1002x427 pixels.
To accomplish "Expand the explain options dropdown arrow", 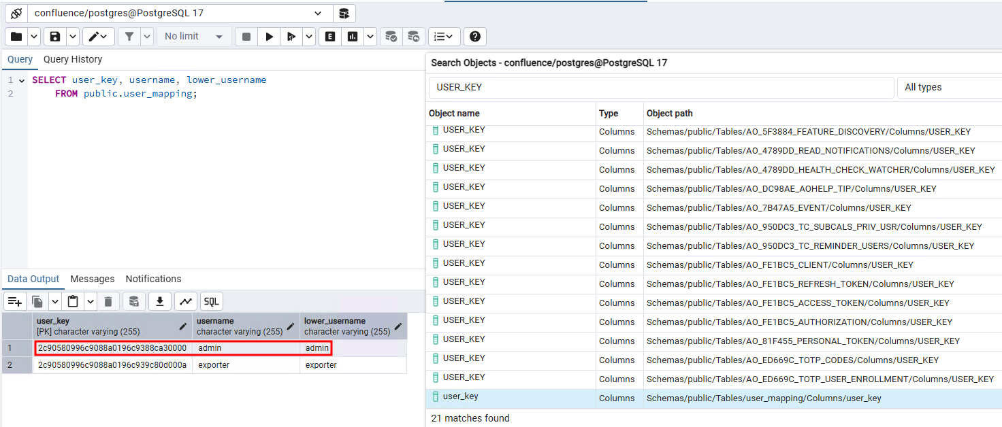I will (x=370, y=37).
